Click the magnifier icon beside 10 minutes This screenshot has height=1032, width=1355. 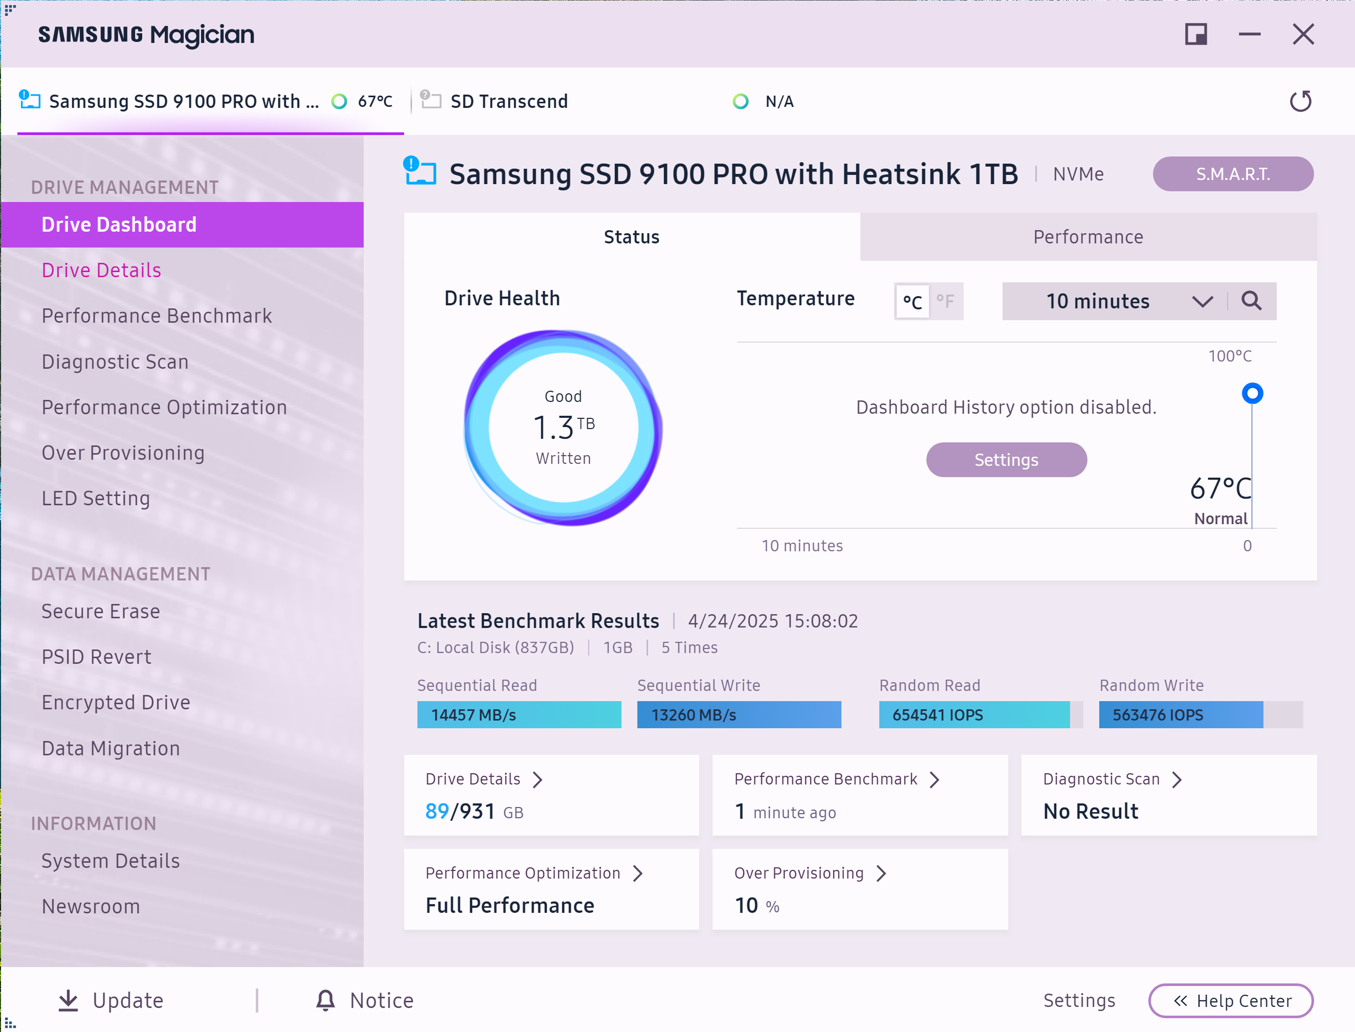[1251, 301]
